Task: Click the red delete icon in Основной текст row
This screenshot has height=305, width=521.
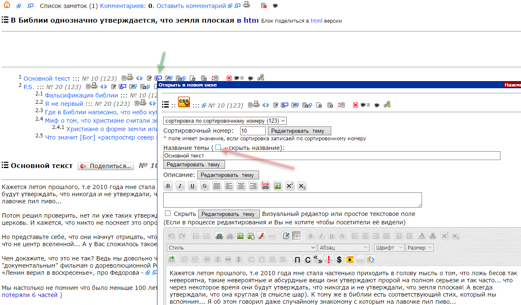Action: (x=229, y=78)
